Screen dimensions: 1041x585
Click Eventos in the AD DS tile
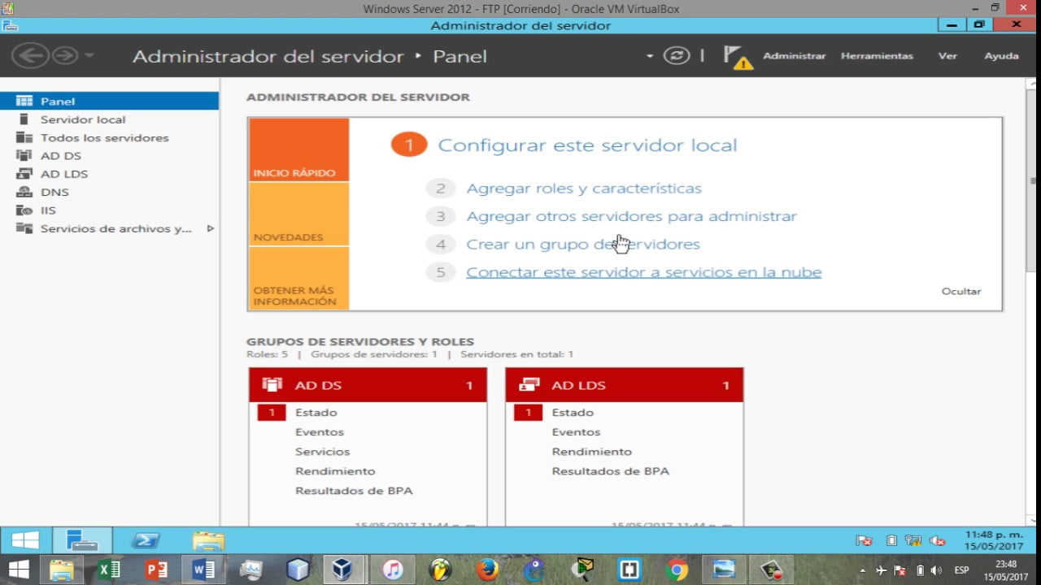[x=320, y=432]
